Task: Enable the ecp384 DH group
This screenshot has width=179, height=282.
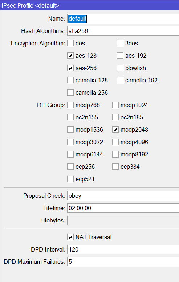Action: click(115, 167)
